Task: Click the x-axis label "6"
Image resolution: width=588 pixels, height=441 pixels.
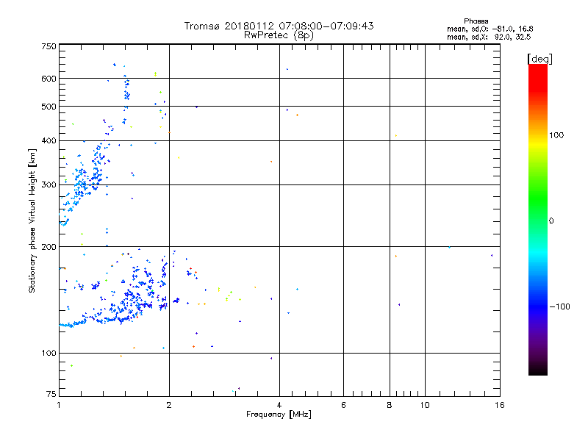Action: (x=343, y=405)
